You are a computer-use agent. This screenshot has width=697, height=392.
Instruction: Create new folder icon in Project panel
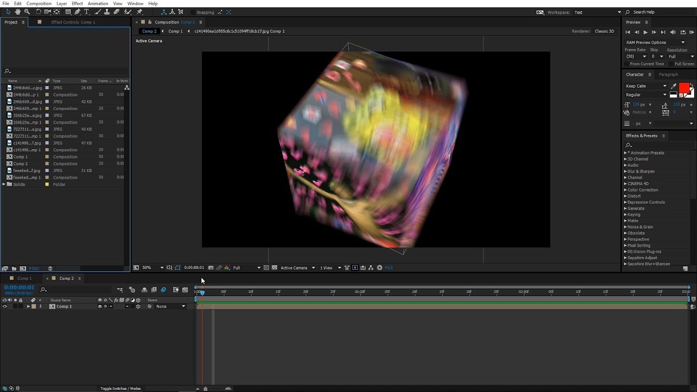(14, 268)
